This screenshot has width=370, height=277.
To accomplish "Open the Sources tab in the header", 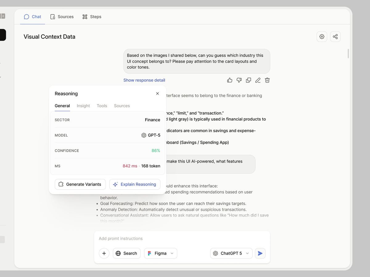I will click(62, 17).
